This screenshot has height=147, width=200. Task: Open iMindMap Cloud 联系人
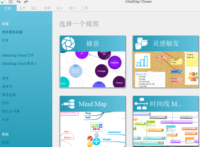(x=20, y=64)
